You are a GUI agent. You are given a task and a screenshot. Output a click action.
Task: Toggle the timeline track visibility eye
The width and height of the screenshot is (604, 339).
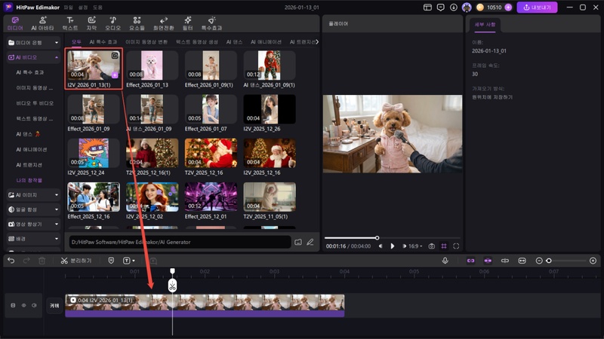point(23,306)
